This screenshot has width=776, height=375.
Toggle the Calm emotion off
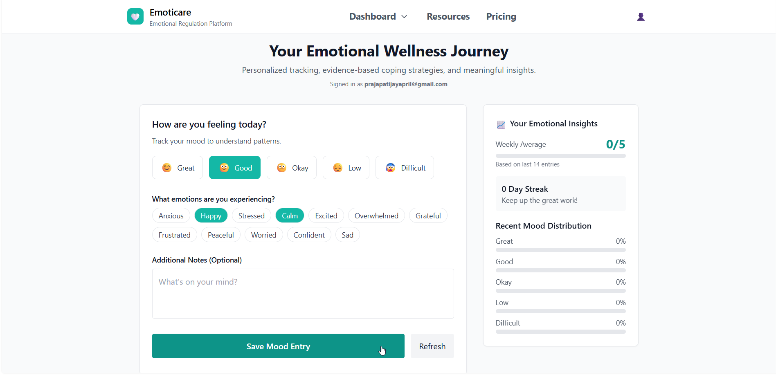(290, 216)
